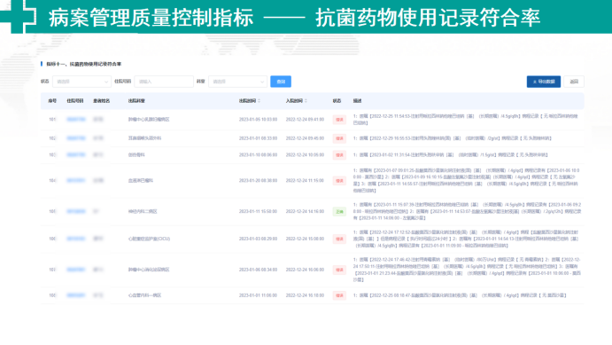Click the 返回 back button

coord(574,82)
